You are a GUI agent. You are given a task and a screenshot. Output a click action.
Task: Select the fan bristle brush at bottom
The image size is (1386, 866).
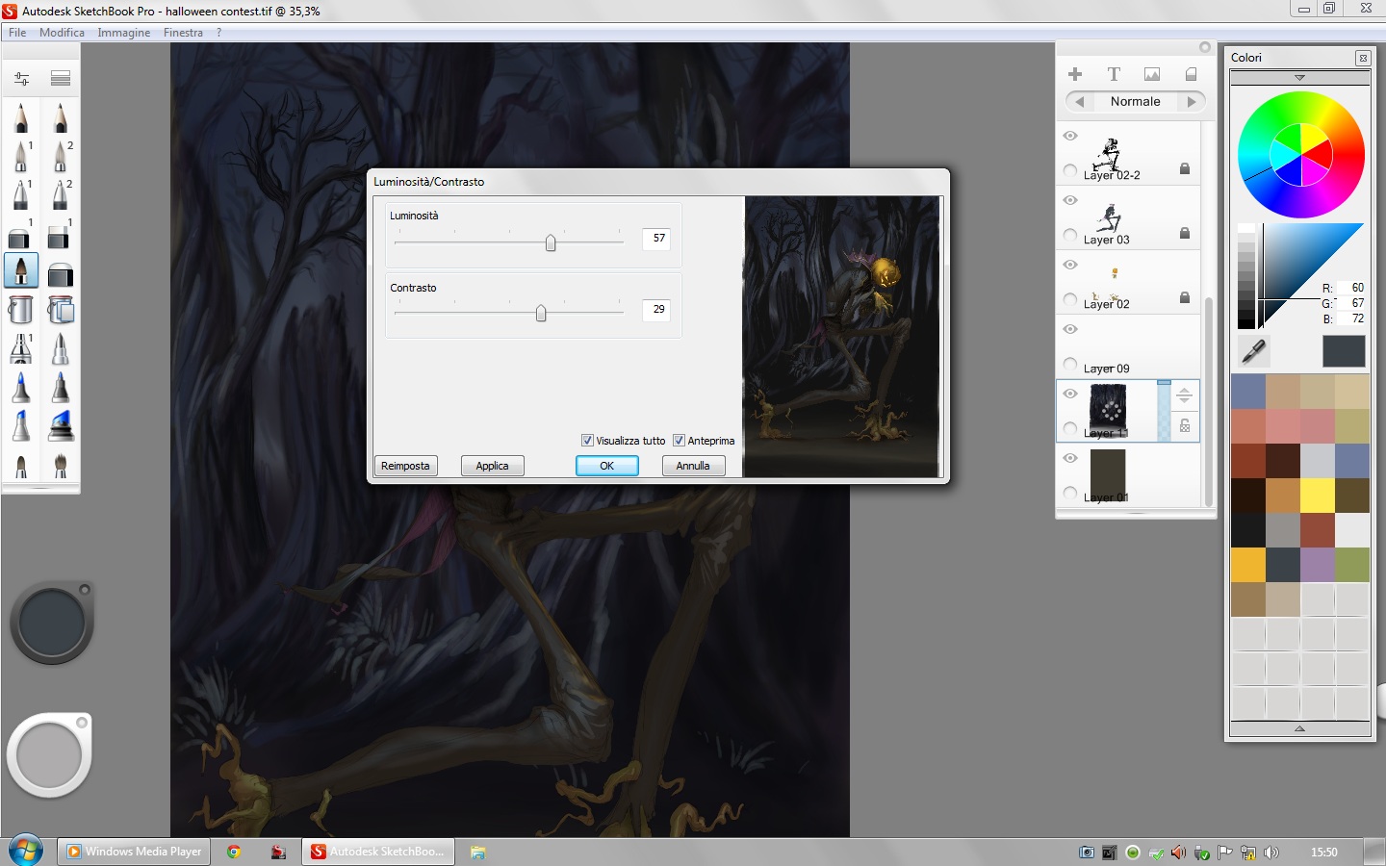[x=61, y=466]
